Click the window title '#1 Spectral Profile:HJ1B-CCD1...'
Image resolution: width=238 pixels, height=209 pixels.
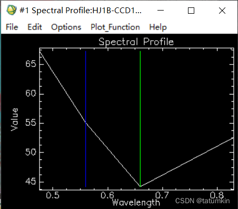click(81, 11)
